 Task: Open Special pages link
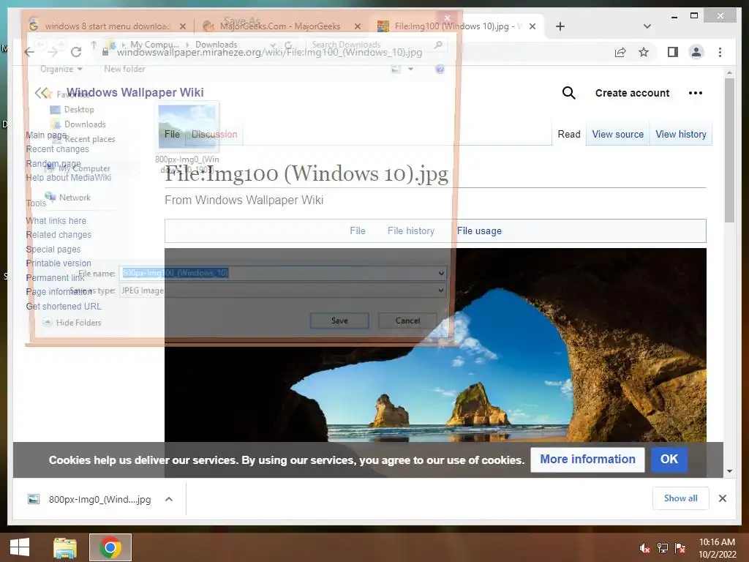pos(53,249)
